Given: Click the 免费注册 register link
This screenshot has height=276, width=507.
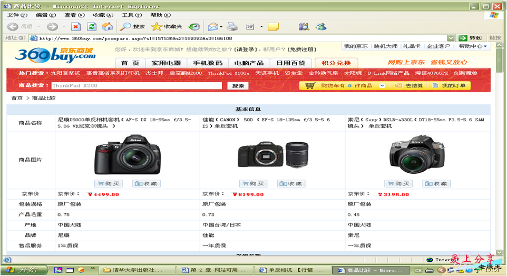Looking at the screenshot, I should click(x=302, y=50).
